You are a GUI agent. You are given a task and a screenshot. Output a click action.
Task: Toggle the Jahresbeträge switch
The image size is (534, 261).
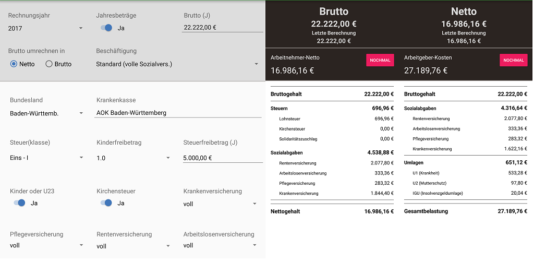tap(106, 28)
